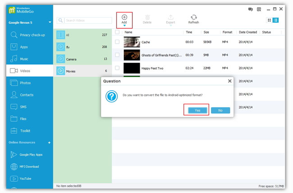Click the Refresh icon
The width and height of the screenshot is (293, 193).
click(x=193, y=18)
